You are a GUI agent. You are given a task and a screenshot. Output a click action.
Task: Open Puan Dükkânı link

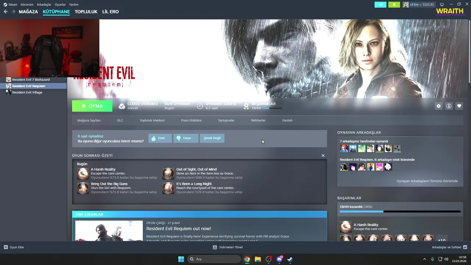[x=191, y=120]
